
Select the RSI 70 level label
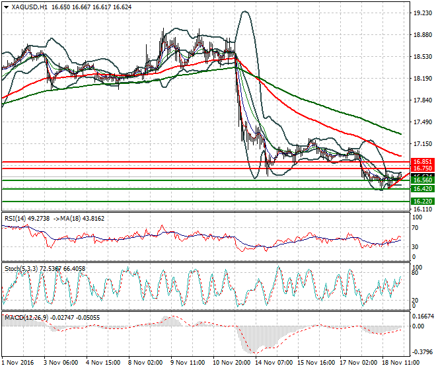(415, 228)
